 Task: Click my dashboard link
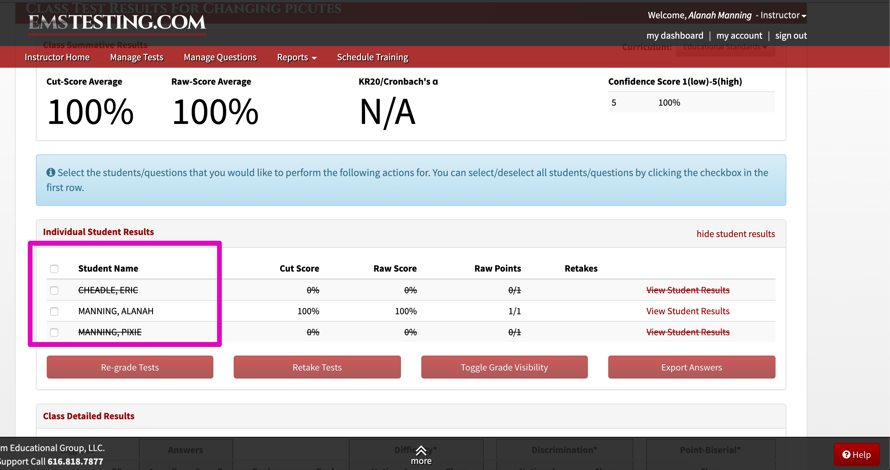pyautogui.click(x=675, y=36)
